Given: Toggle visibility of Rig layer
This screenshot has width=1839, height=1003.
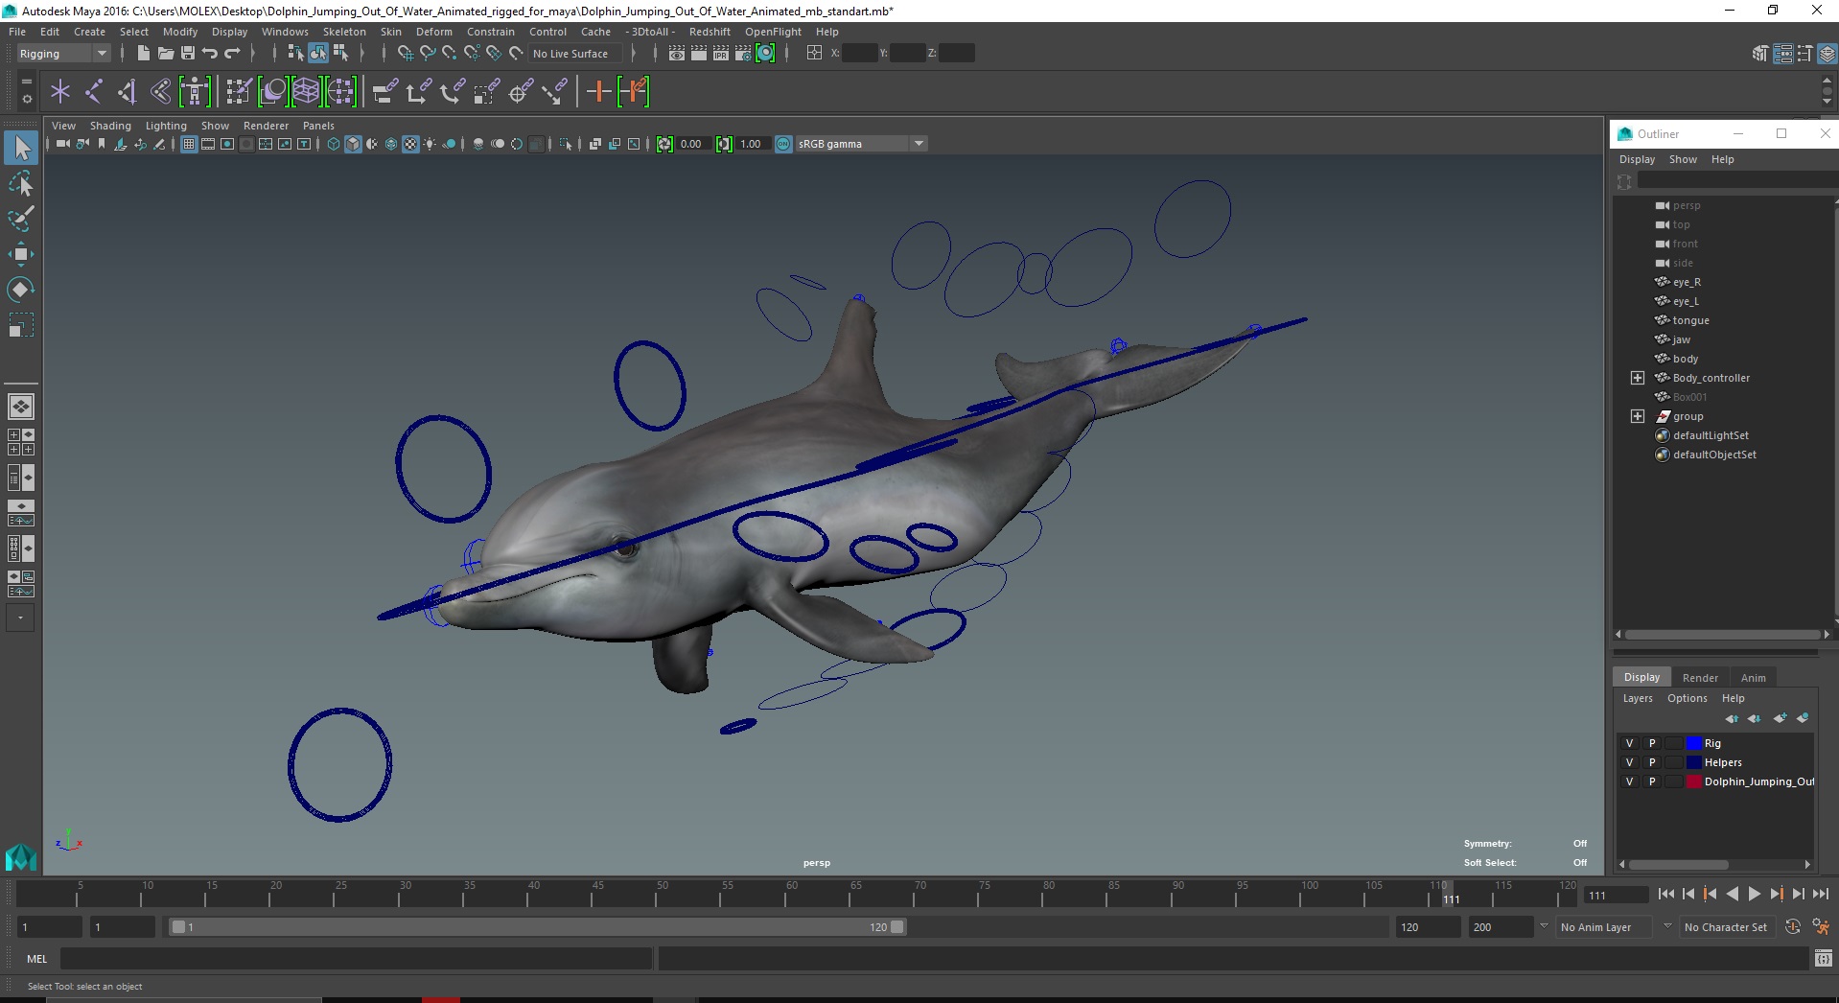Looking at the screenshot, I should (1629, 743).
